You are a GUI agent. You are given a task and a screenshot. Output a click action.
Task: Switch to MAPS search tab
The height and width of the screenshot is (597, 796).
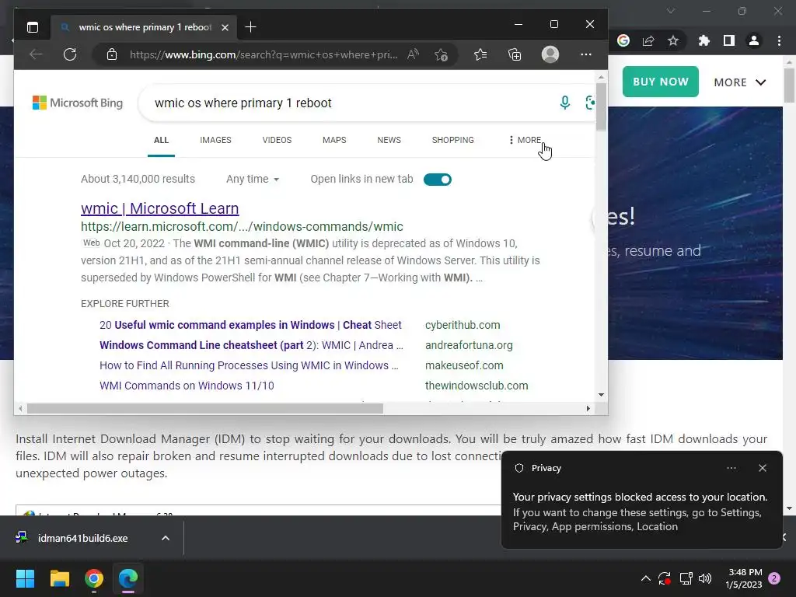point(334,140)
